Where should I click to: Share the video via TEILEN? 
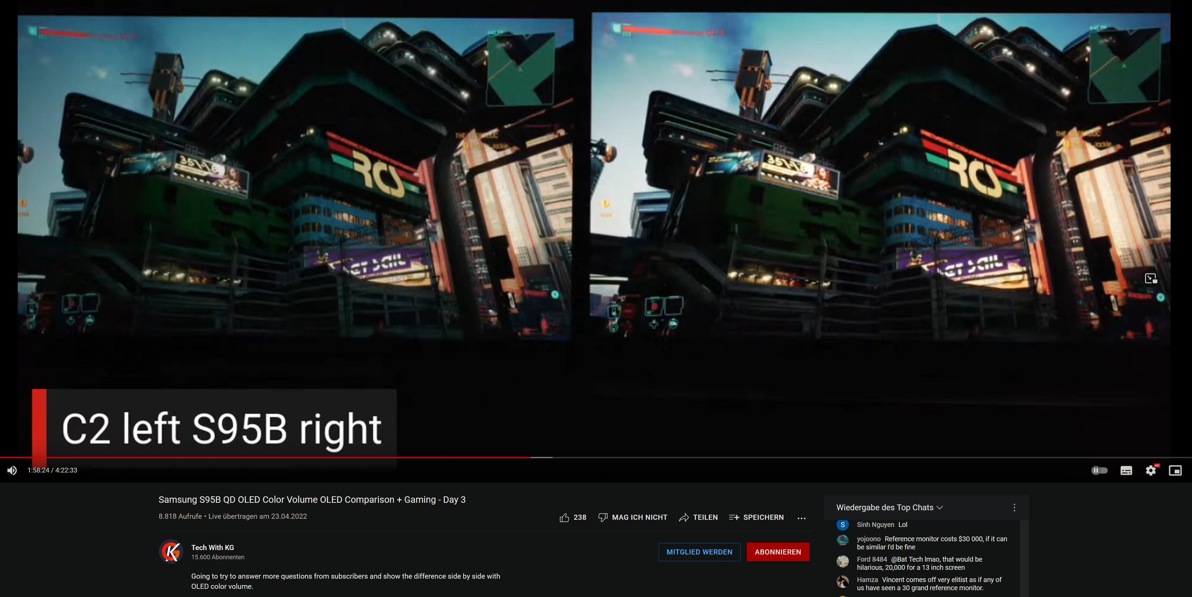pyautogui.click(x=698, y=517)
